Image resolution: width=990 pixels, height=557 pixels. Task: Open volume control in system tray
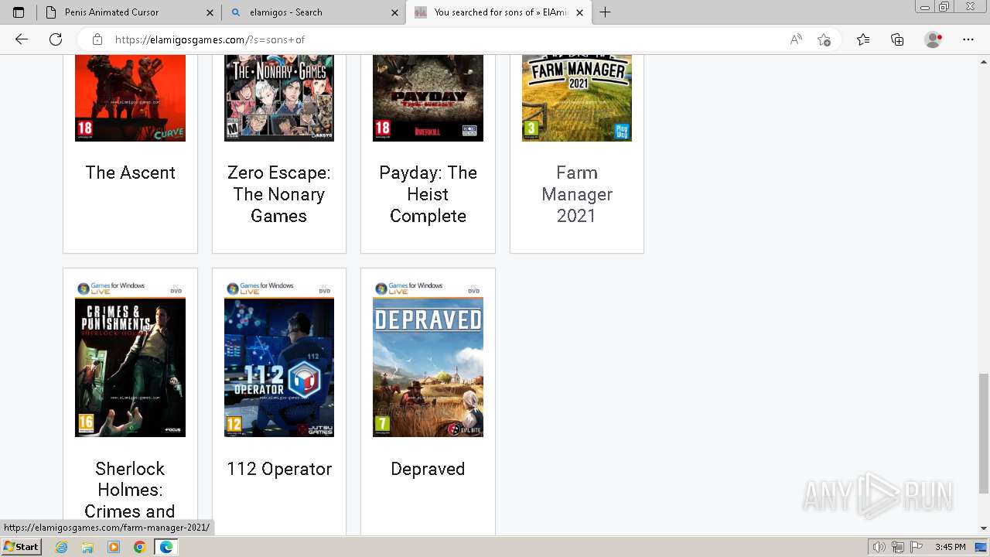pos(879,547)
